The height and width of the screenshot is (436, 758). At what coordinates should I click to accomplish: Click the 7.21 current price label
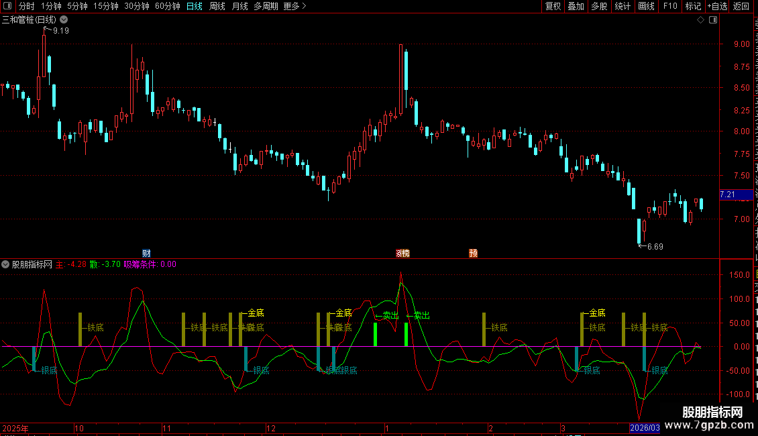(728, 195)
